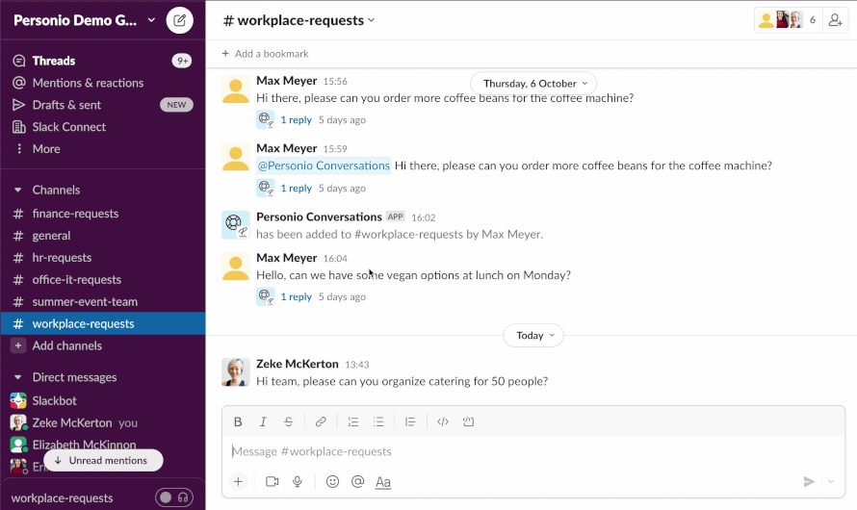Screen dimensions: 857x510
Task: Click the add people icon
Action: (x=835, y=21)
